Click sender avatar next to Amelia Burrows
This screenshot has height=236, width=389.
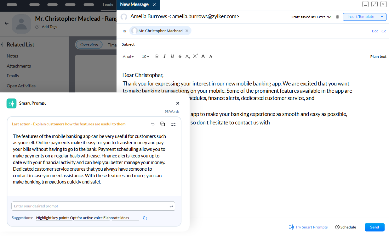click(124, 17)
